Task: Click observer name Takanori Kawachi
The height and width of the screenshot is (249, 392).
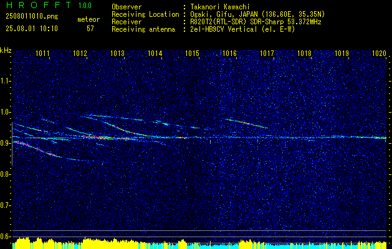Action: (x=220, y=7)
